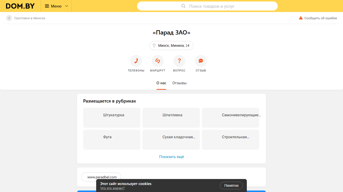
Task: Switch to the Отзывы tab
Action: tap(179, 83)
